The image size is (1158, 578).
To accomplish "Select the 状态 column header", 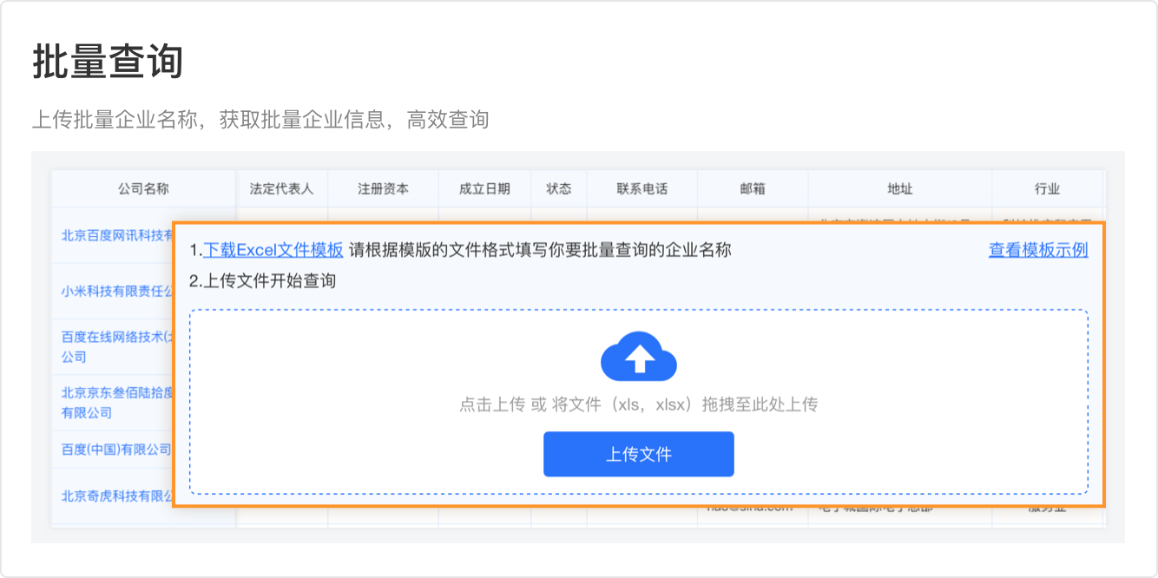I will point(559,188).
